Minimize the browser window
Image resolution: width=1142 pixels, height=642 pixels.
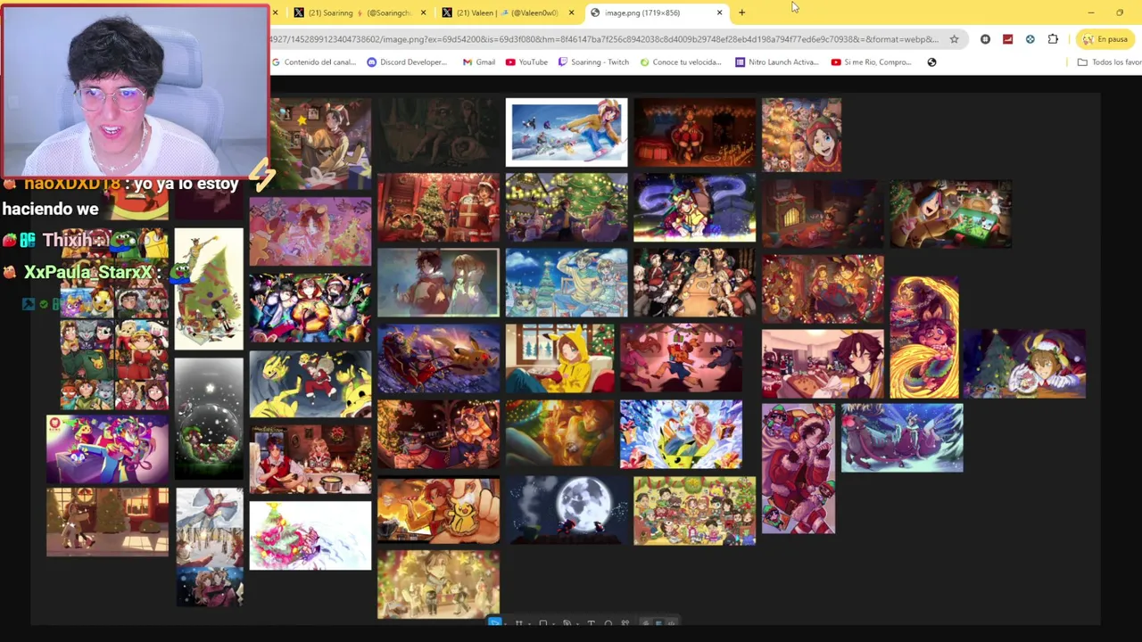1090,12
